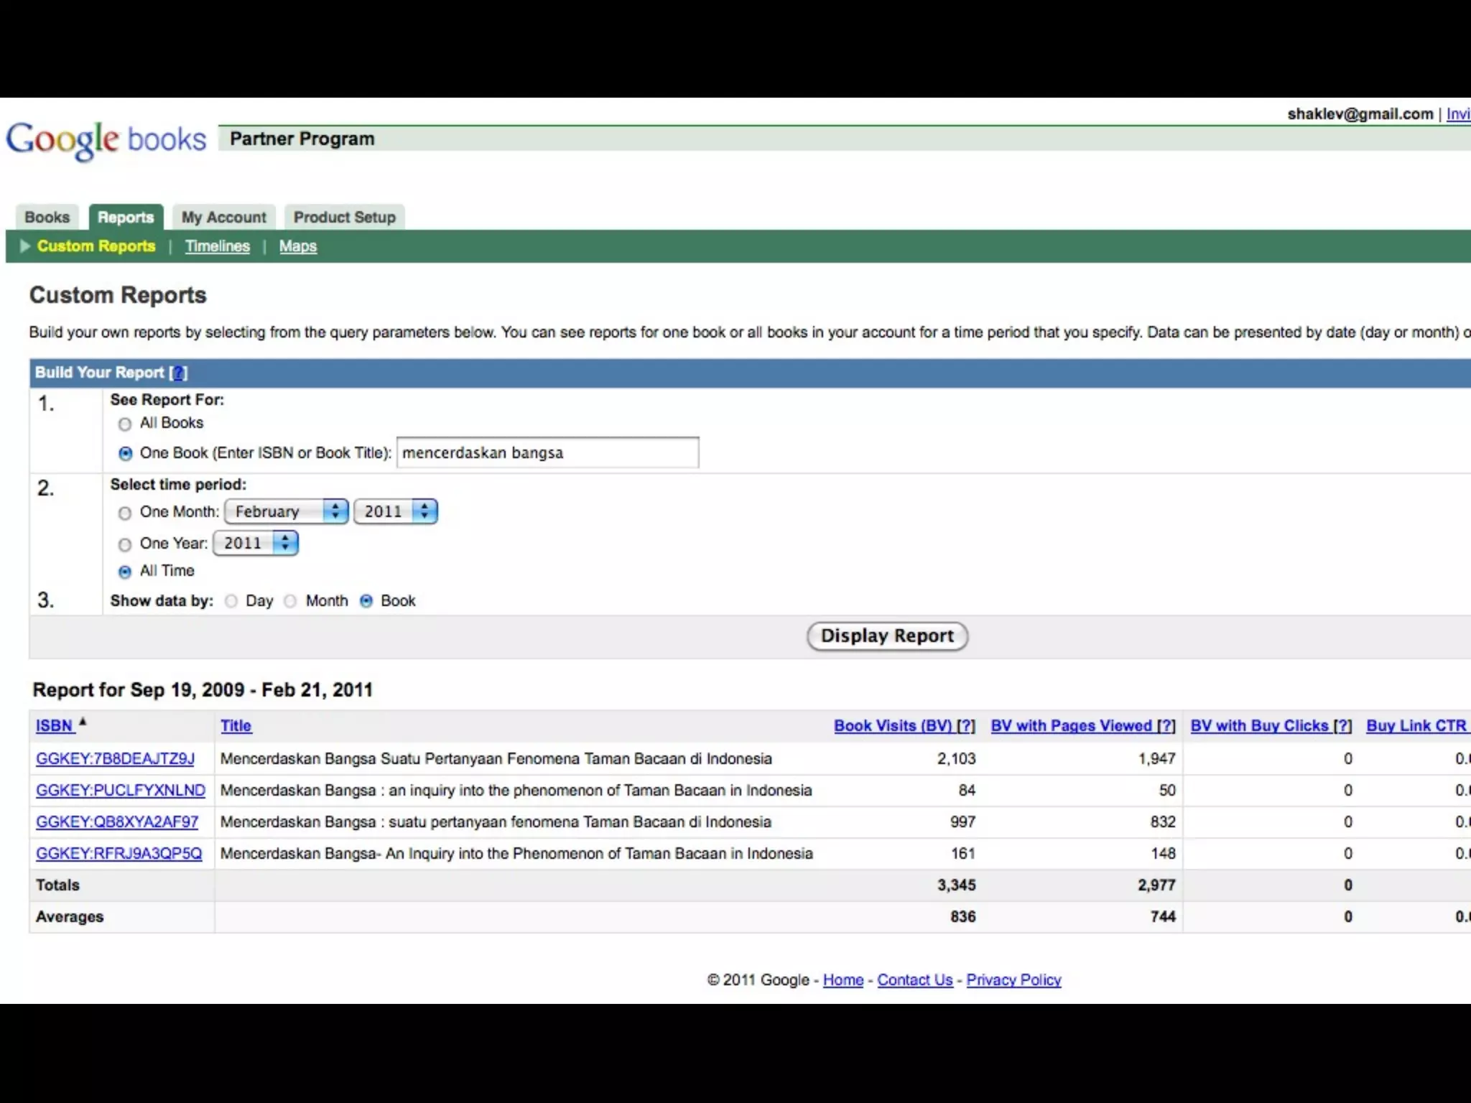
Task: Select the All Books radio button
Action: (x=125, y=424)
